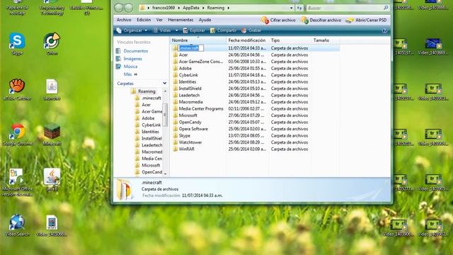
Task: Open the Herramientas menu
Action: point(180,20)
